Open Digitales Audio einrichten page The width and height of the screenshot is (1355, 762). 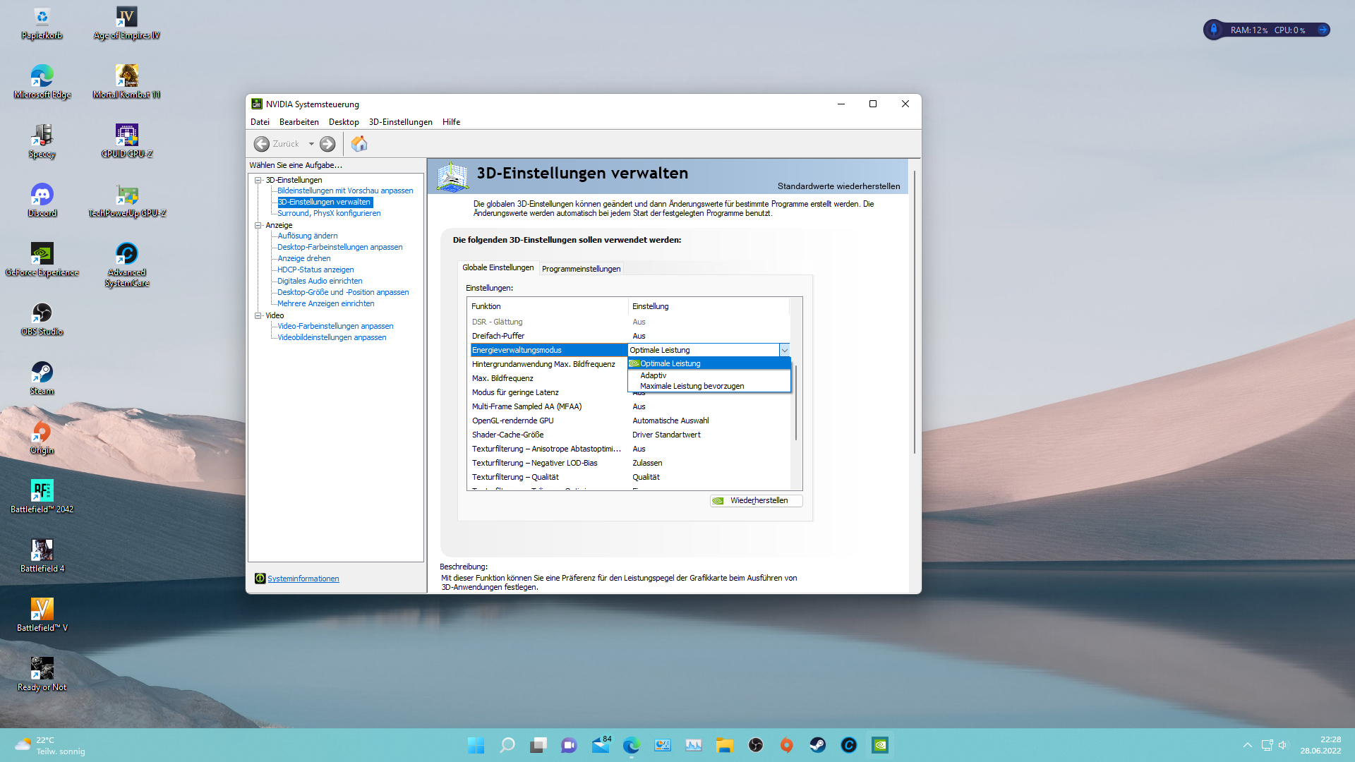tap(320, 281)
